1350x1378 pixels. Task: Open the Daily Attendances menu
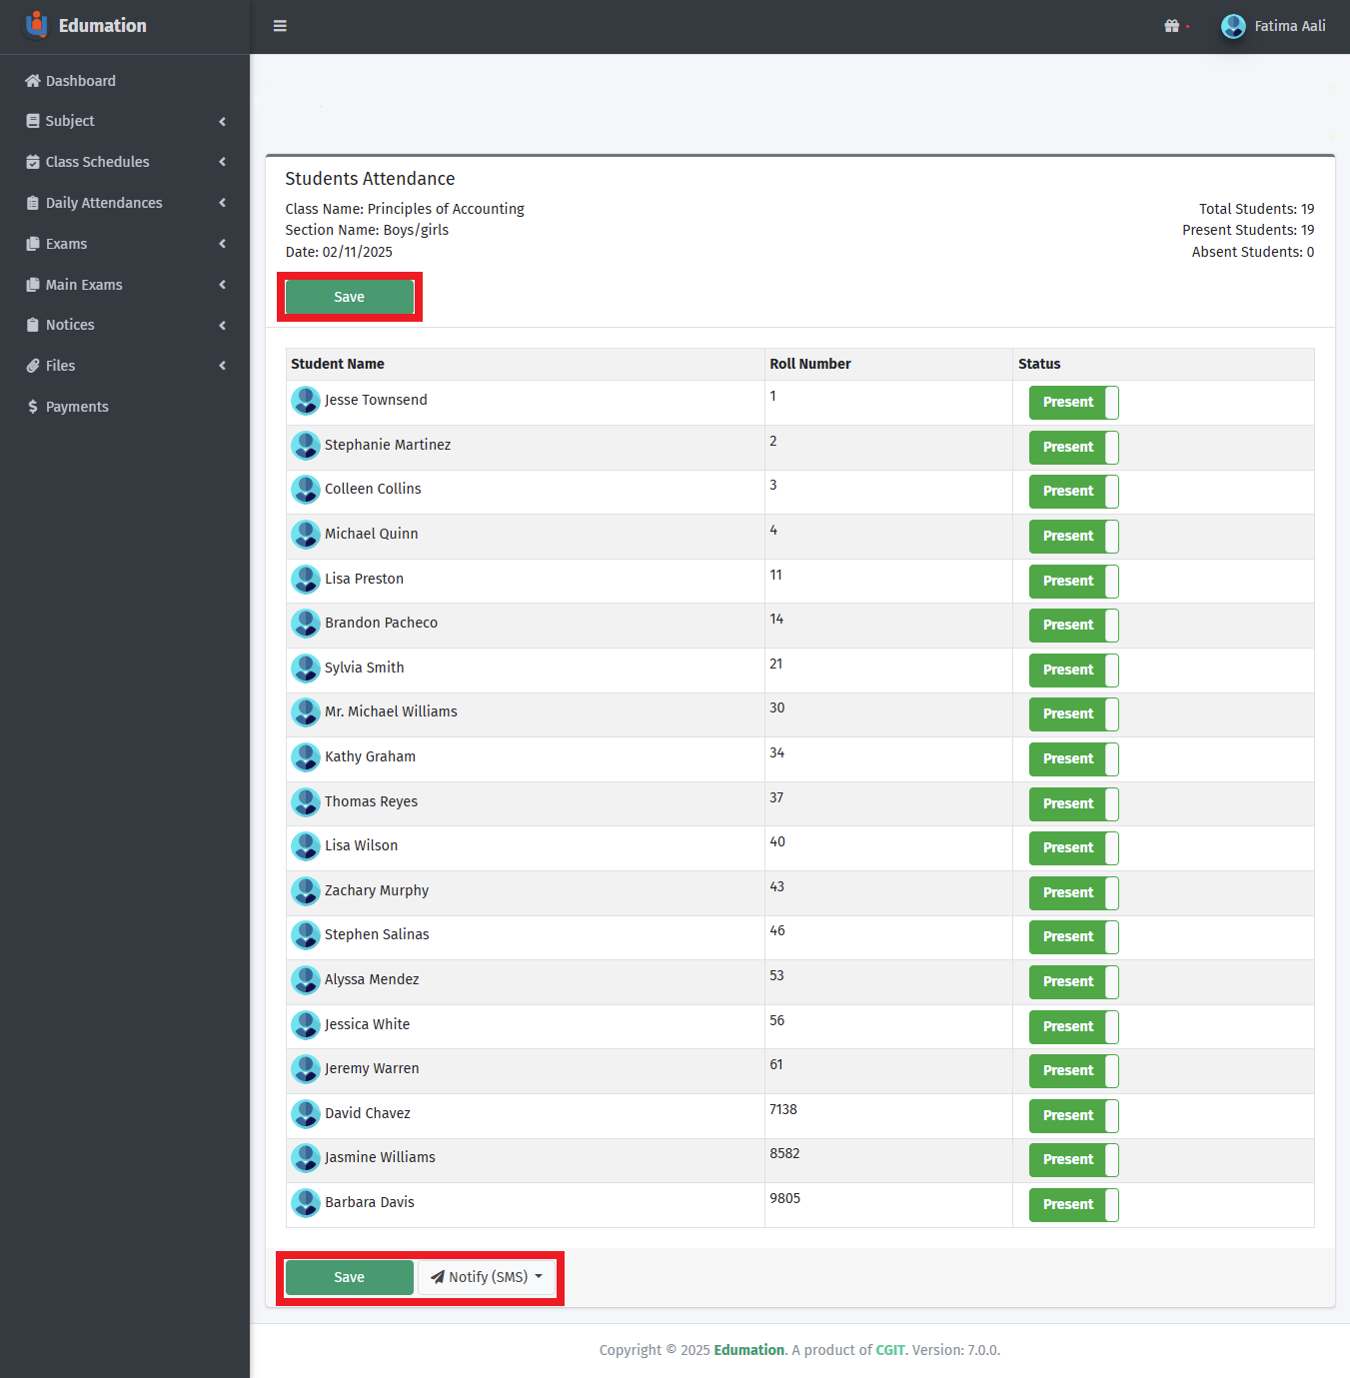[x=104, y=203]
